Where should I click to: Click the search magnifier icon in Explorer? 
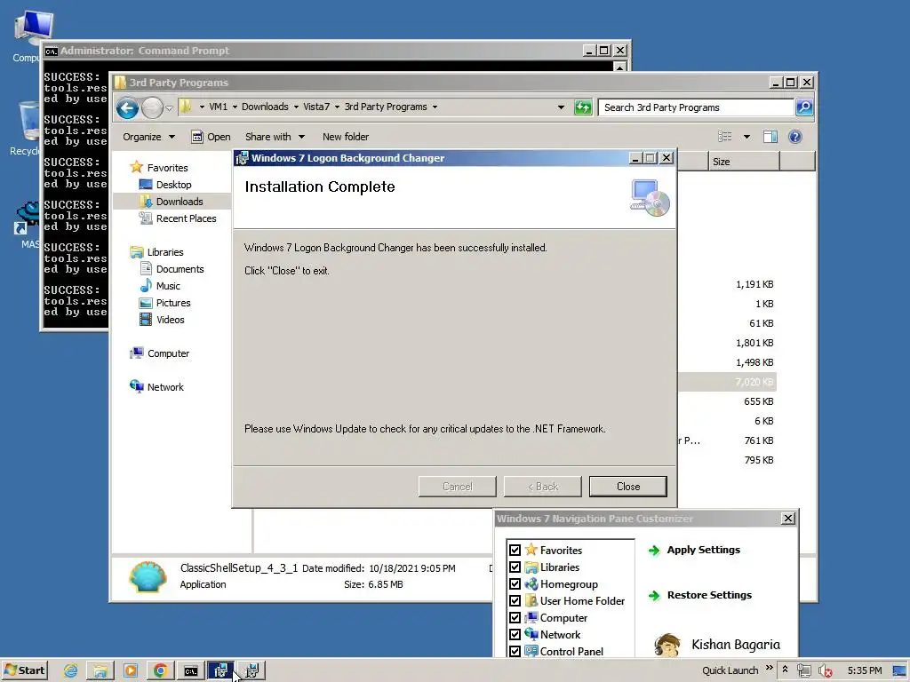pos(803,107)
